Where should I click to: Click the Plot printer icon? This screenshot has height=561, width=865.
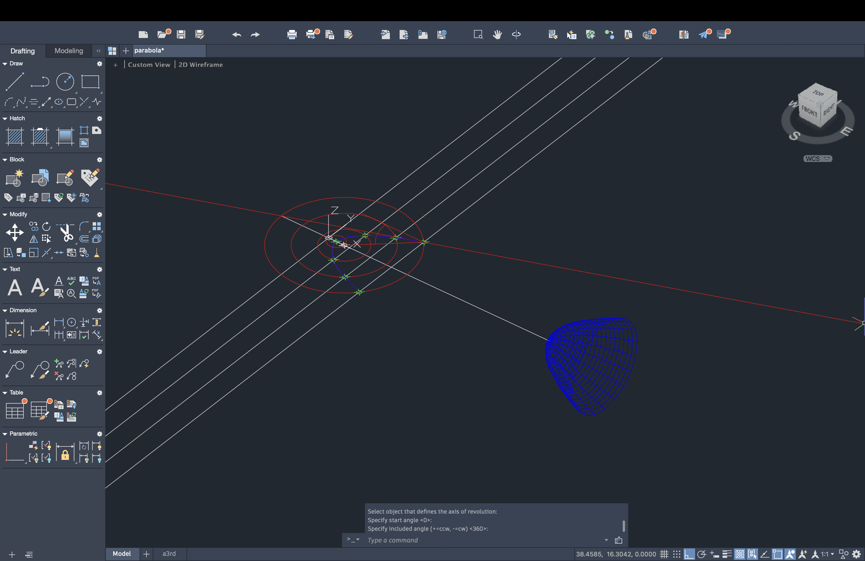291,35
